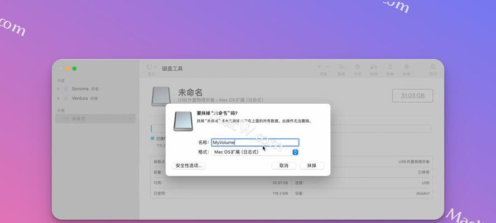496x223 pixels.
Task: Expand the Sonoma volume in sidebar
Action: (58, 89)
